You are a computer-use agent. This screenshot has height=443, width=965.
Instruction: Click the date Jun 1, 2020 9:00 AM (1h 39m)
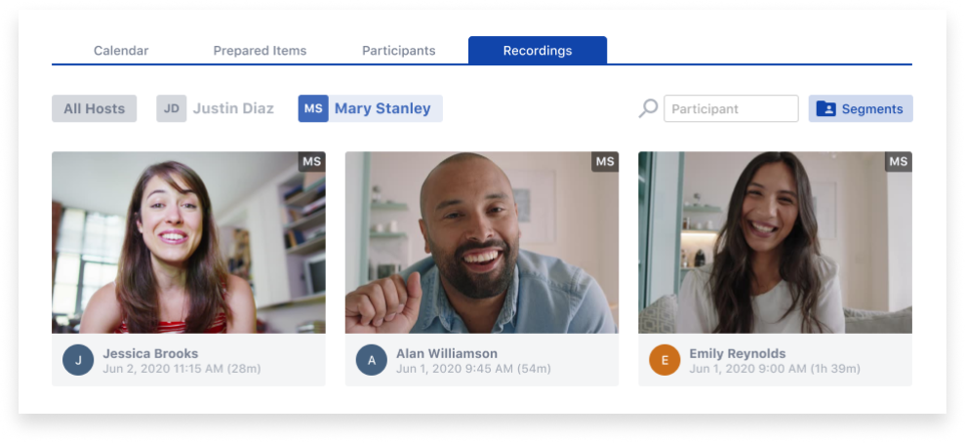[774, 369]
